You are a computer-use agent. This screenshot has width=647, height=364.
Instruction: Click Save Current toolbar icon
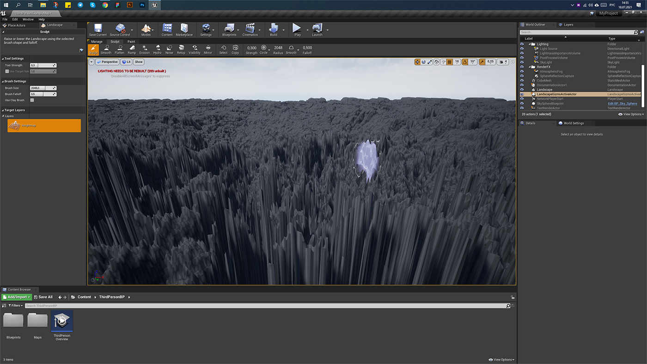(x=98, y=30)
